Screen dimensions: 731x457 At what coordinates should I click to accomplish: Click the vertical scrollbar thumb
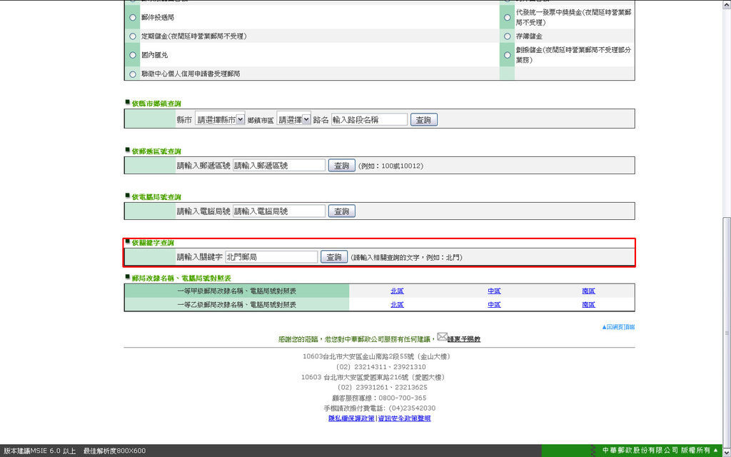[727, 331]
